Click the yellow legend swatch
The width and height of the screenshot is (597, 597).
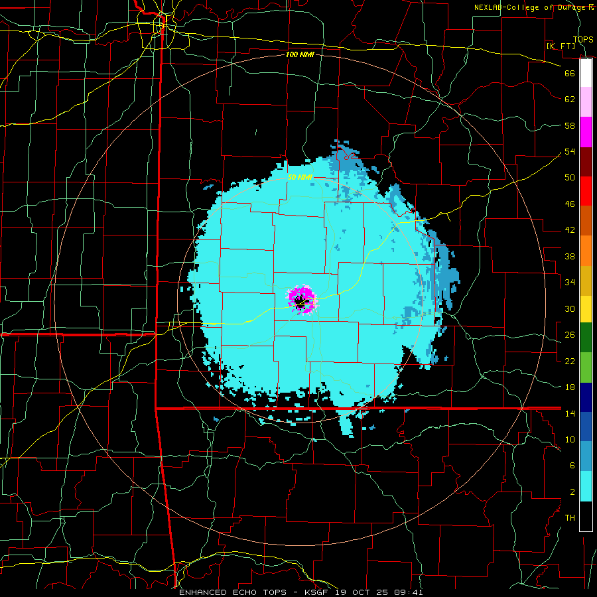point(586,309)
